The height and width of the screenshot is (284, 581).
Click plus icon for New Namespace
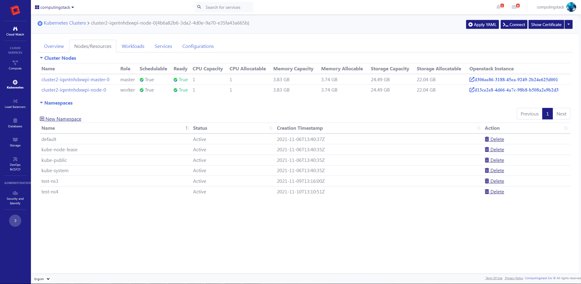[42, 119]
